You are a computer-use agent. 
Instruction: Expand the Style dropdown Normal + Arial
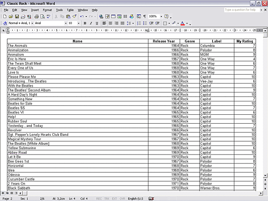[x=32, y=23]
